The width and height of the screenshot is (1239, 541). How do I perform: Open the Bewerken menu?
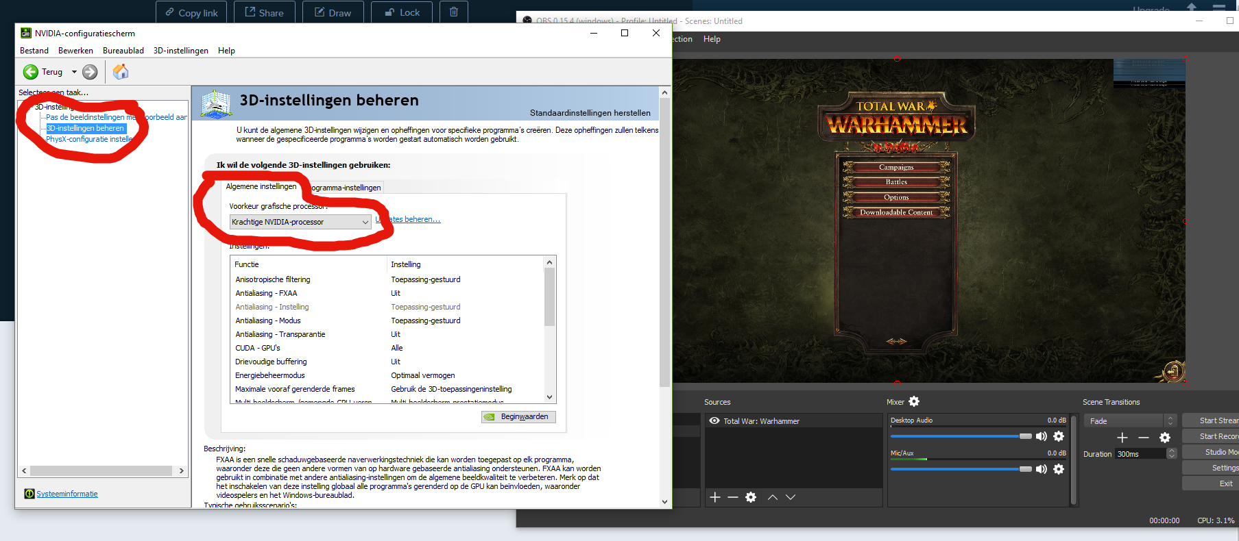[75, 51]
